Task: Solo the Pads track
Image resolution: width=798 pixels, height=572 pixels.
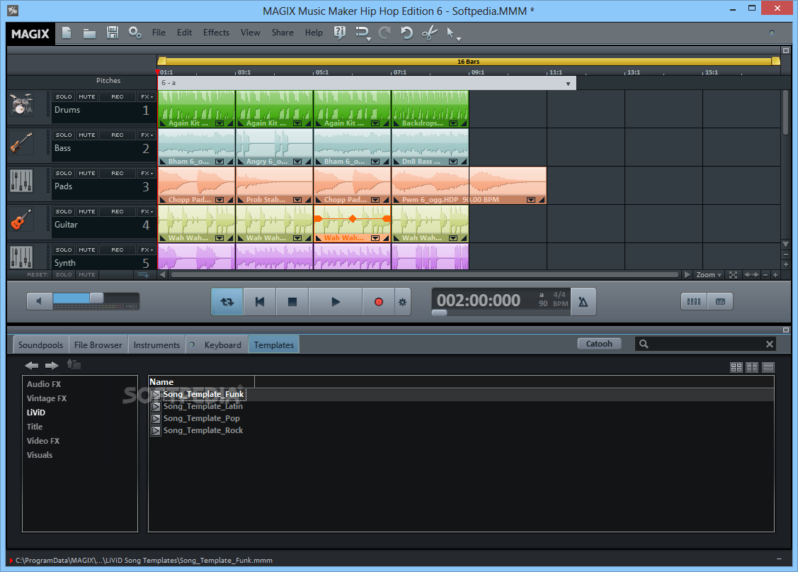Action: 64,173
